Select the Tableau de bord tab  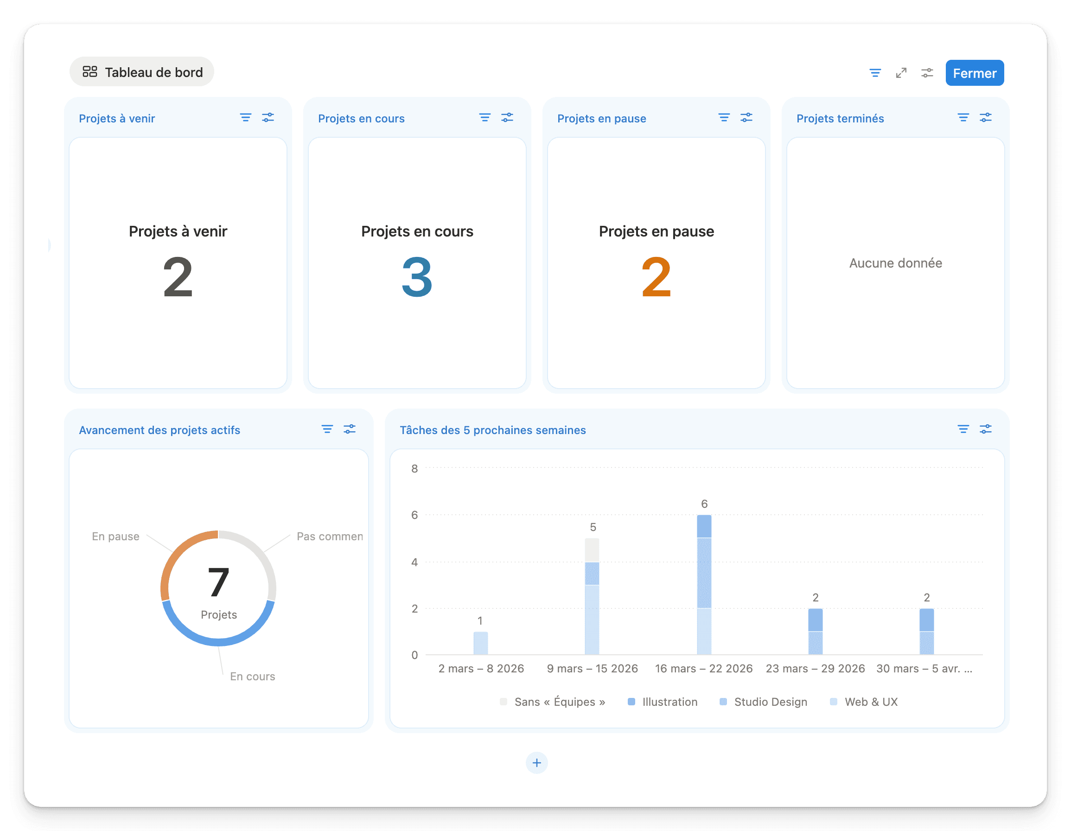pyautogui.click(x=142, y=72)
